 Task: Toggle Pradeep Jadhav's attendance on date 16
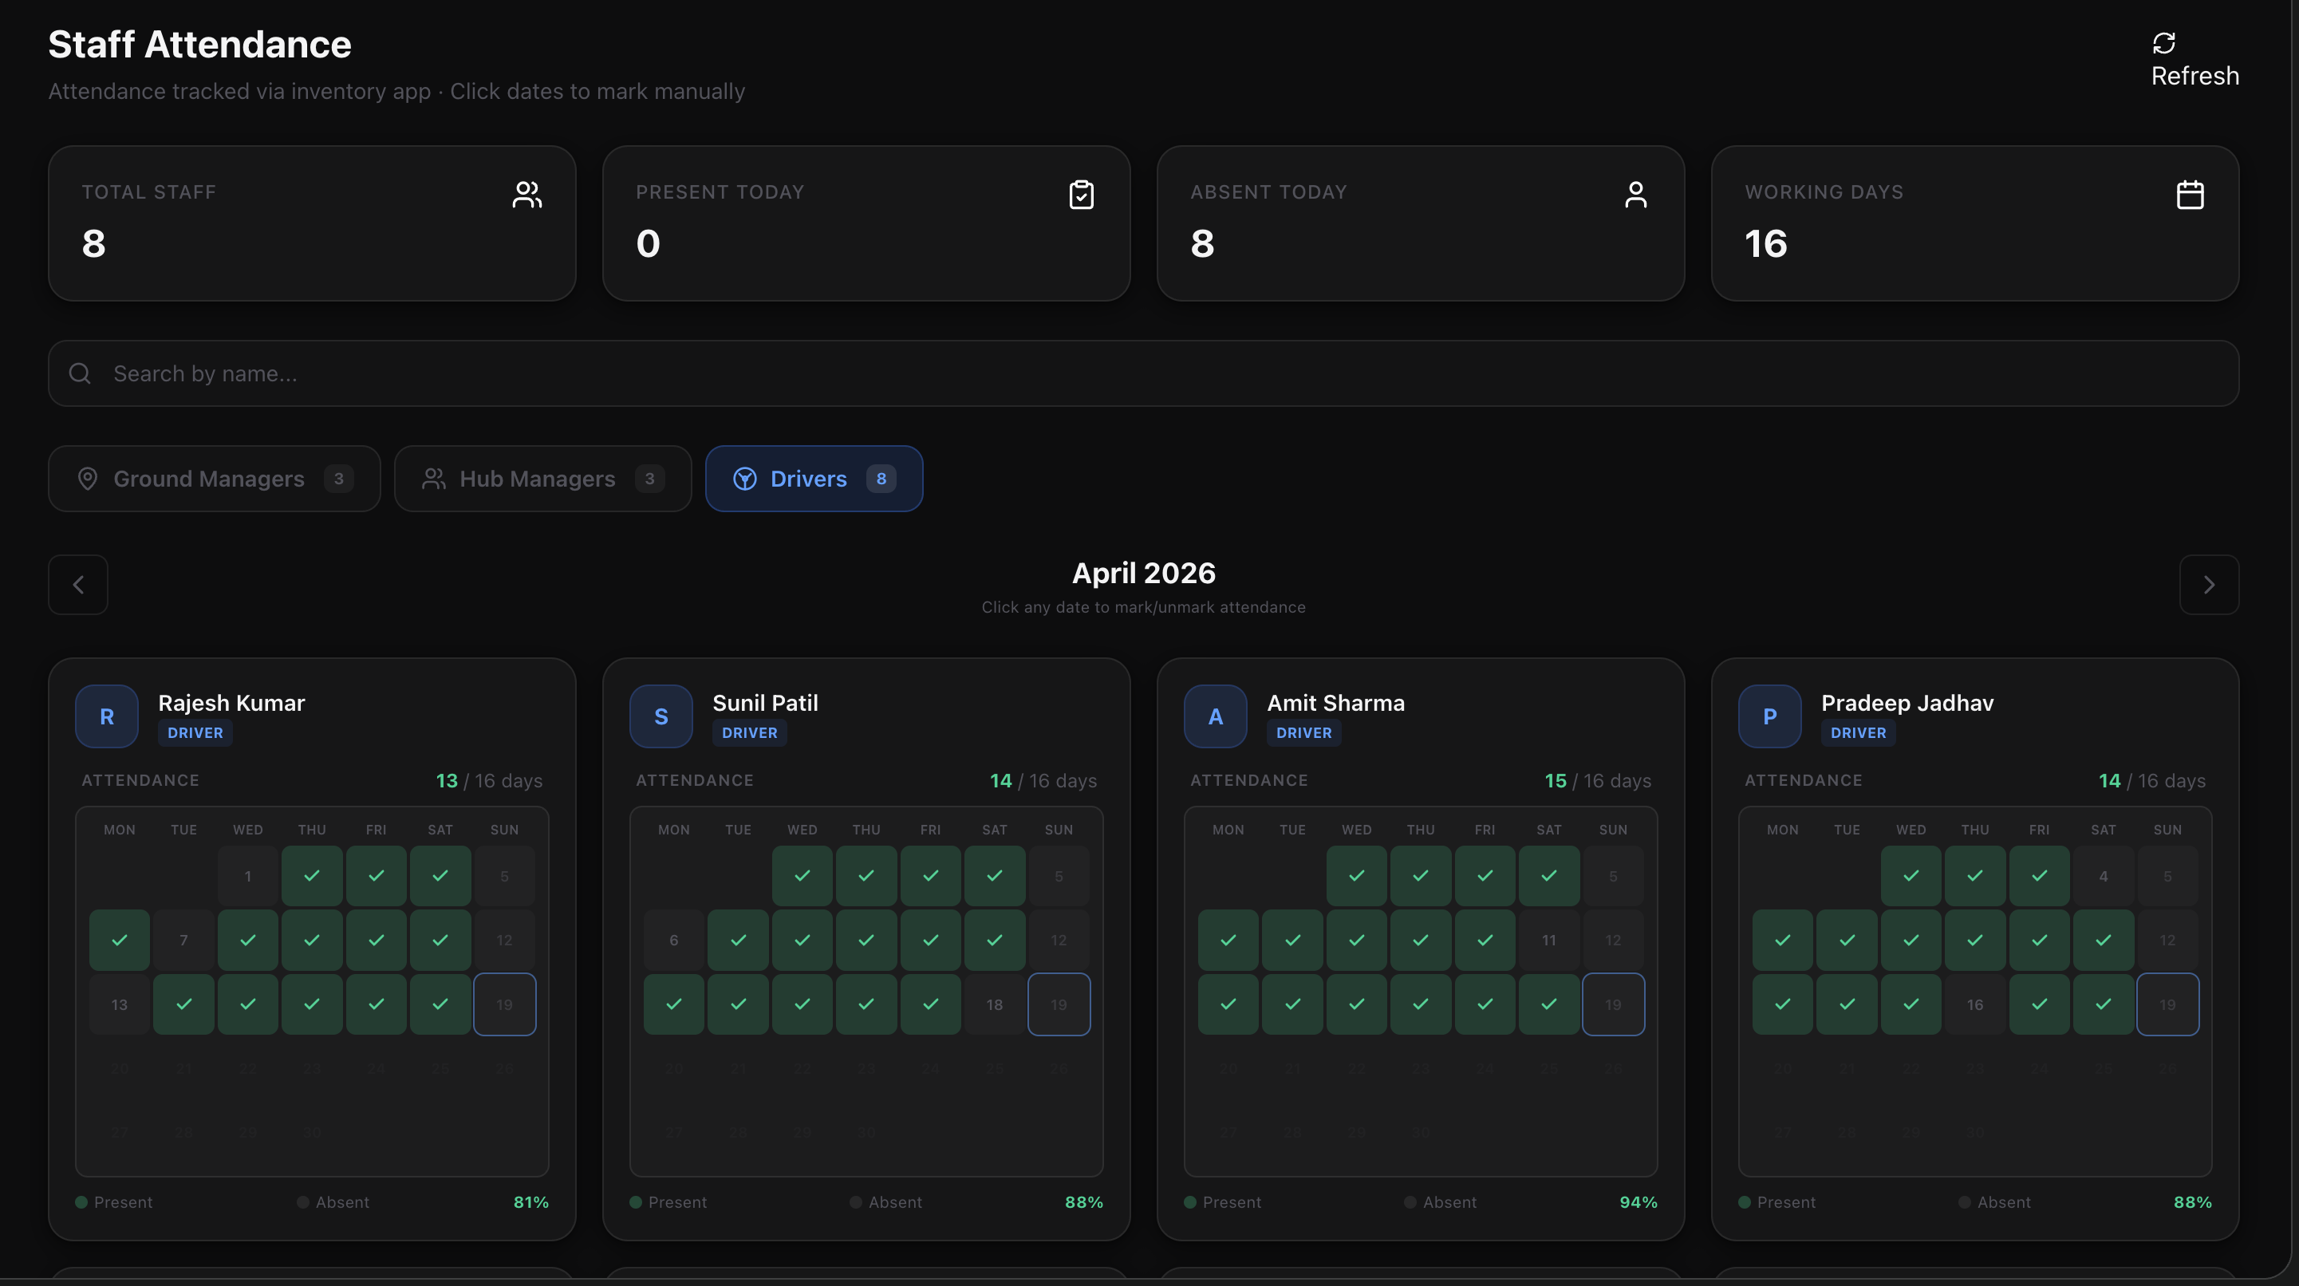coord(1974,1004)
